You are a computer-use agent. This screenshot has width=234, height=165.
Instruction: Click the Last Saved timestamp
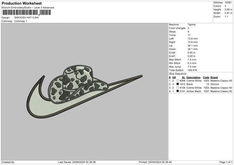(x=77, y=162)
